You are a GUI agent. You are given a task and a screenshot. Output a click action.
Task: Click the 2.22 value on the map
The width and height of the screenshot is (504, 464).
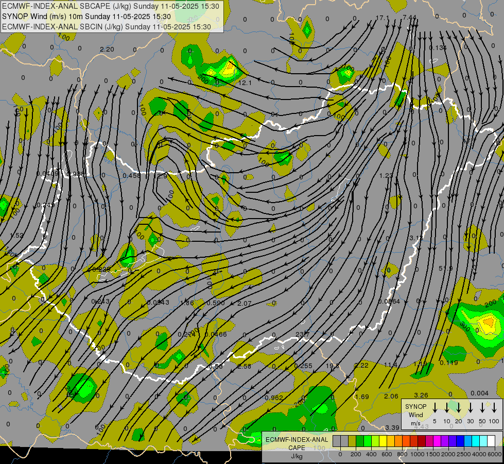(x=361, y=365)
